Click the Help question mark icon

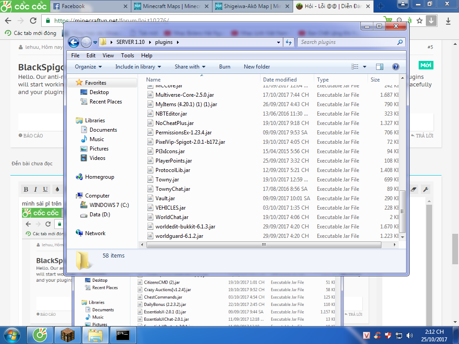[x=395, y=67]
